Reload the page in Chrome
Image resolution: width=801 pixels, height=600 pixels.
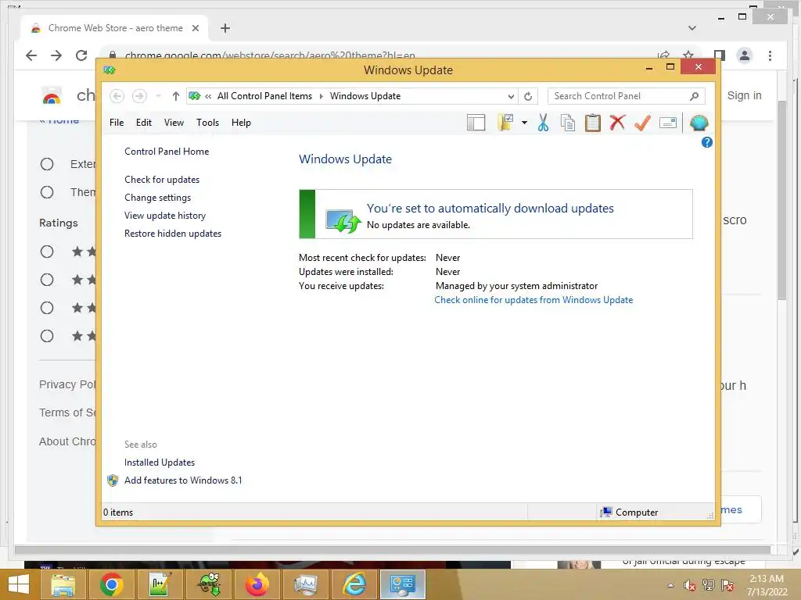[81, 55]
